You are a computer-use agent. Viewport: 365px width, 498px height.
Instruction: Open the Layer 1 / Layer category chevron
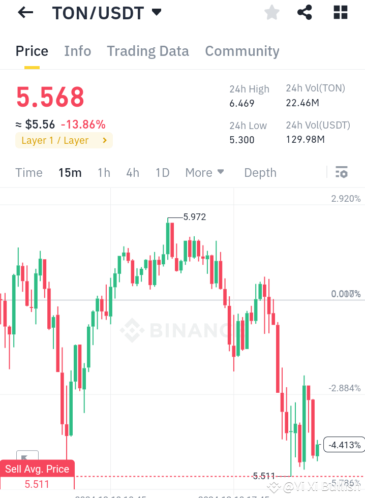(105, 140)
